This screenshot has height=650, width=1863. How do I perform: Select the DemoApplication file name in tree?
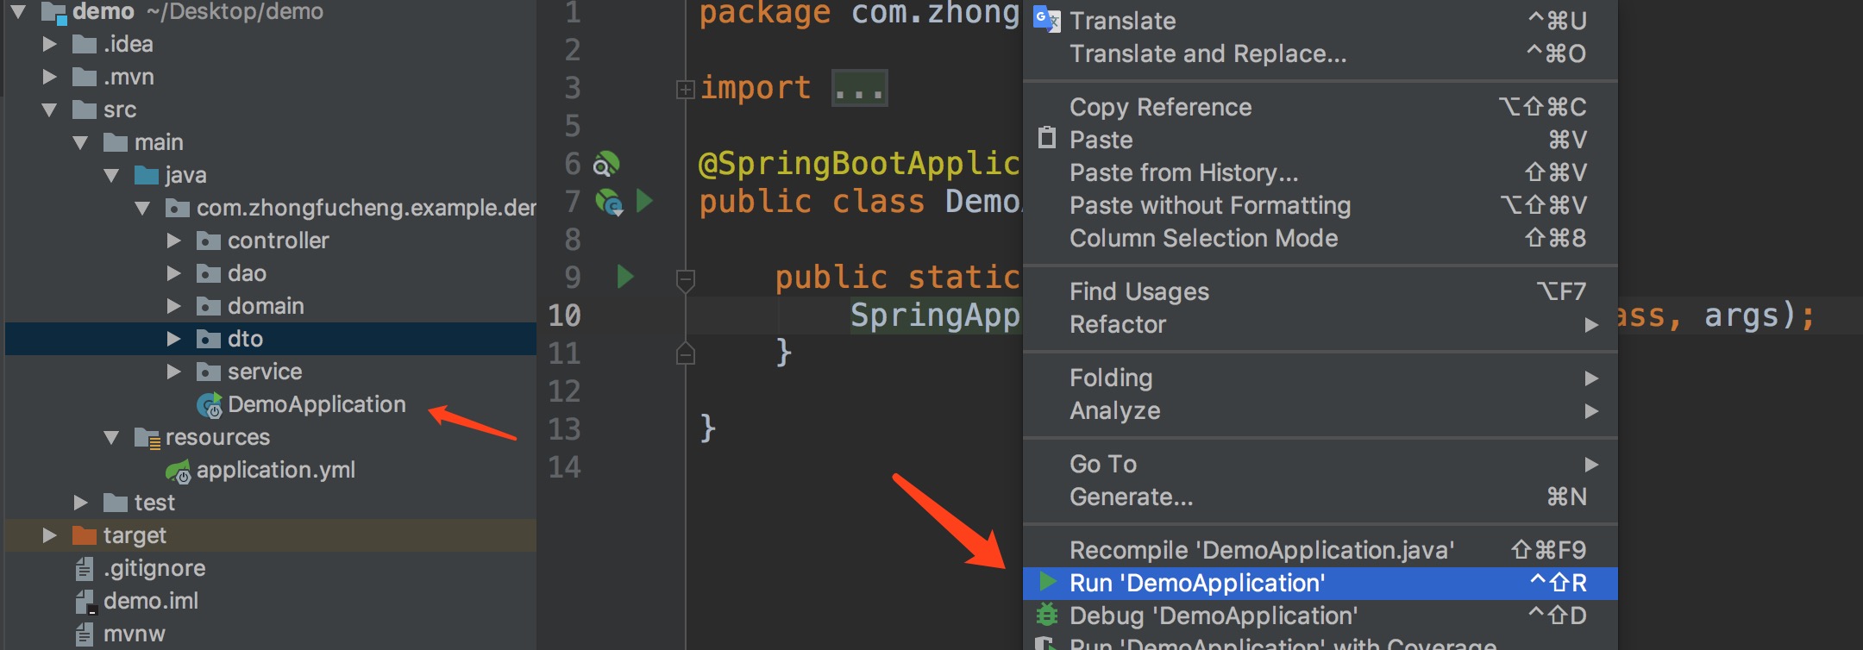(317, 404)
